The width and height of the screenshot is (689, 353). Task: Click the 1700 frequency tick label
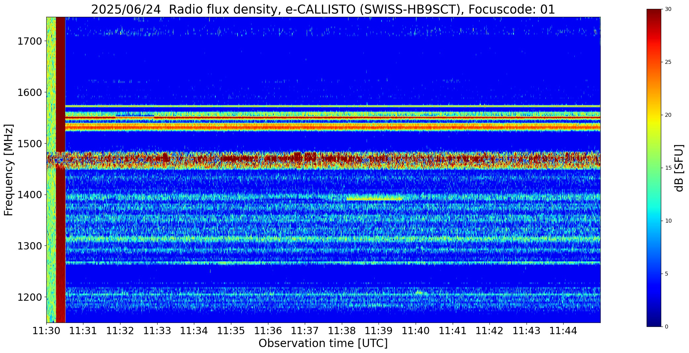point(29,41)
